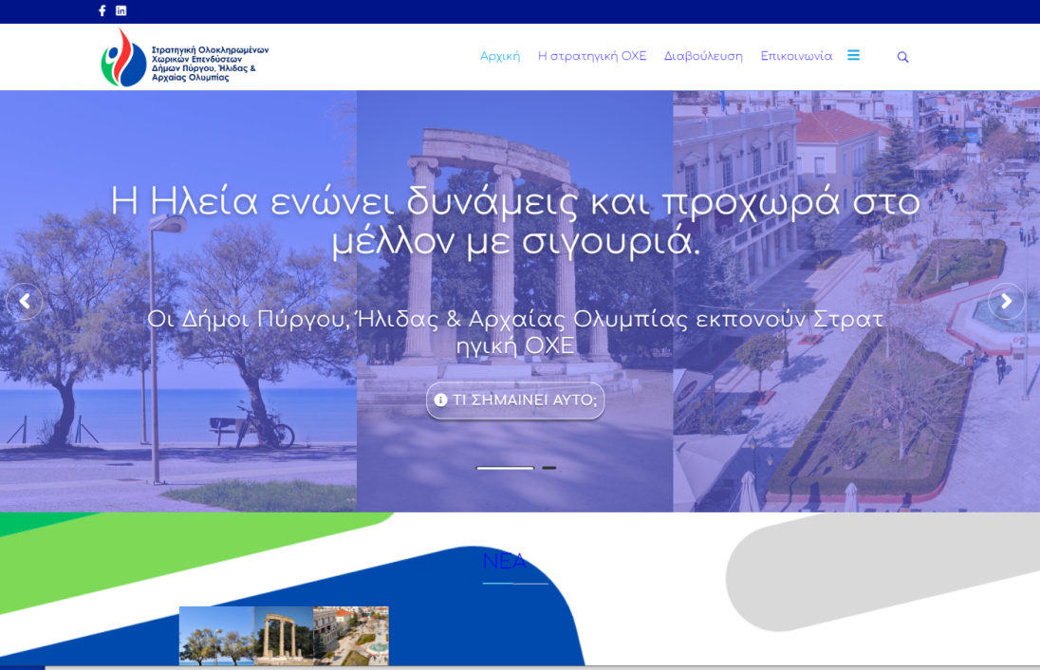Toggle to the next slide via its indicator dot
Screen dimensions: 1040x670
(x=550, y=468)
